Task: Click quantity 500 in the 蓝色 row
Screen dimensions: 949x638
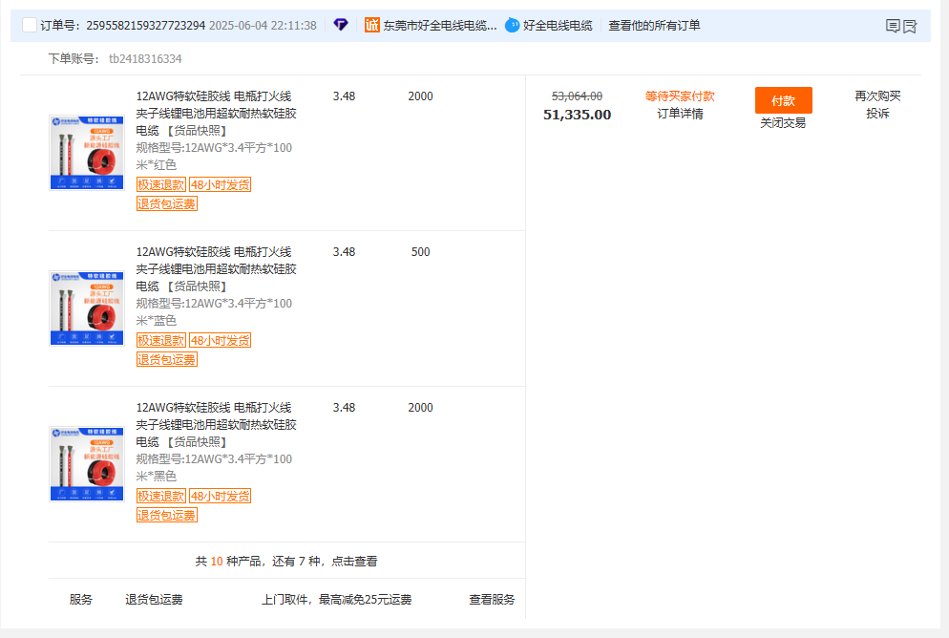Action: tap(421, 252)
